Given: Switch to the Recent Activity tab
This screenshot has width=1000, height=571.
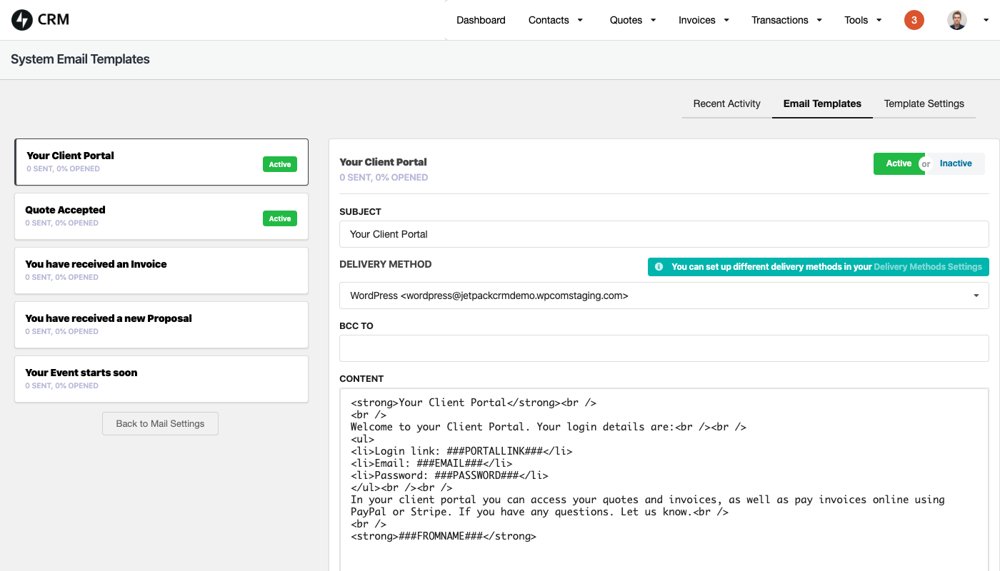Looking at the screenshot, I should (726, 103).
